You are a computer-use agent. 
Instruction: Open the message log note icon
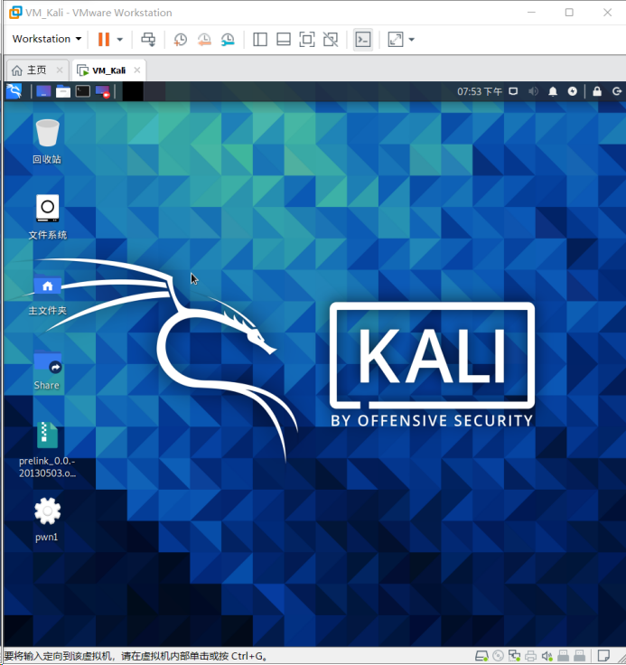point(604,656)
